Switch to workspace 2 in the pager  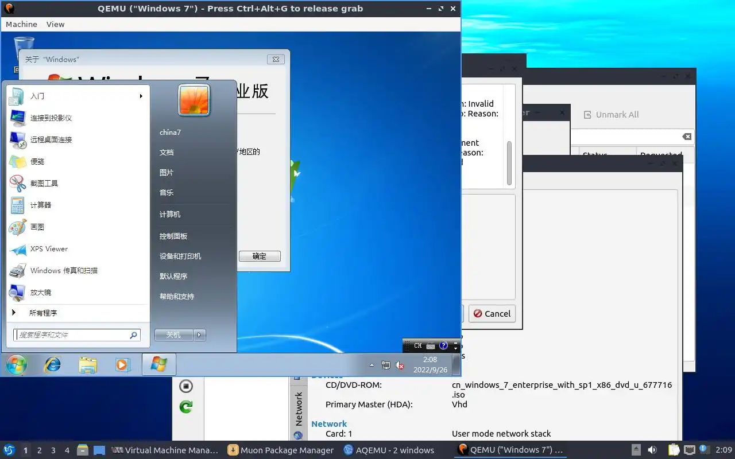pos(39,450)
